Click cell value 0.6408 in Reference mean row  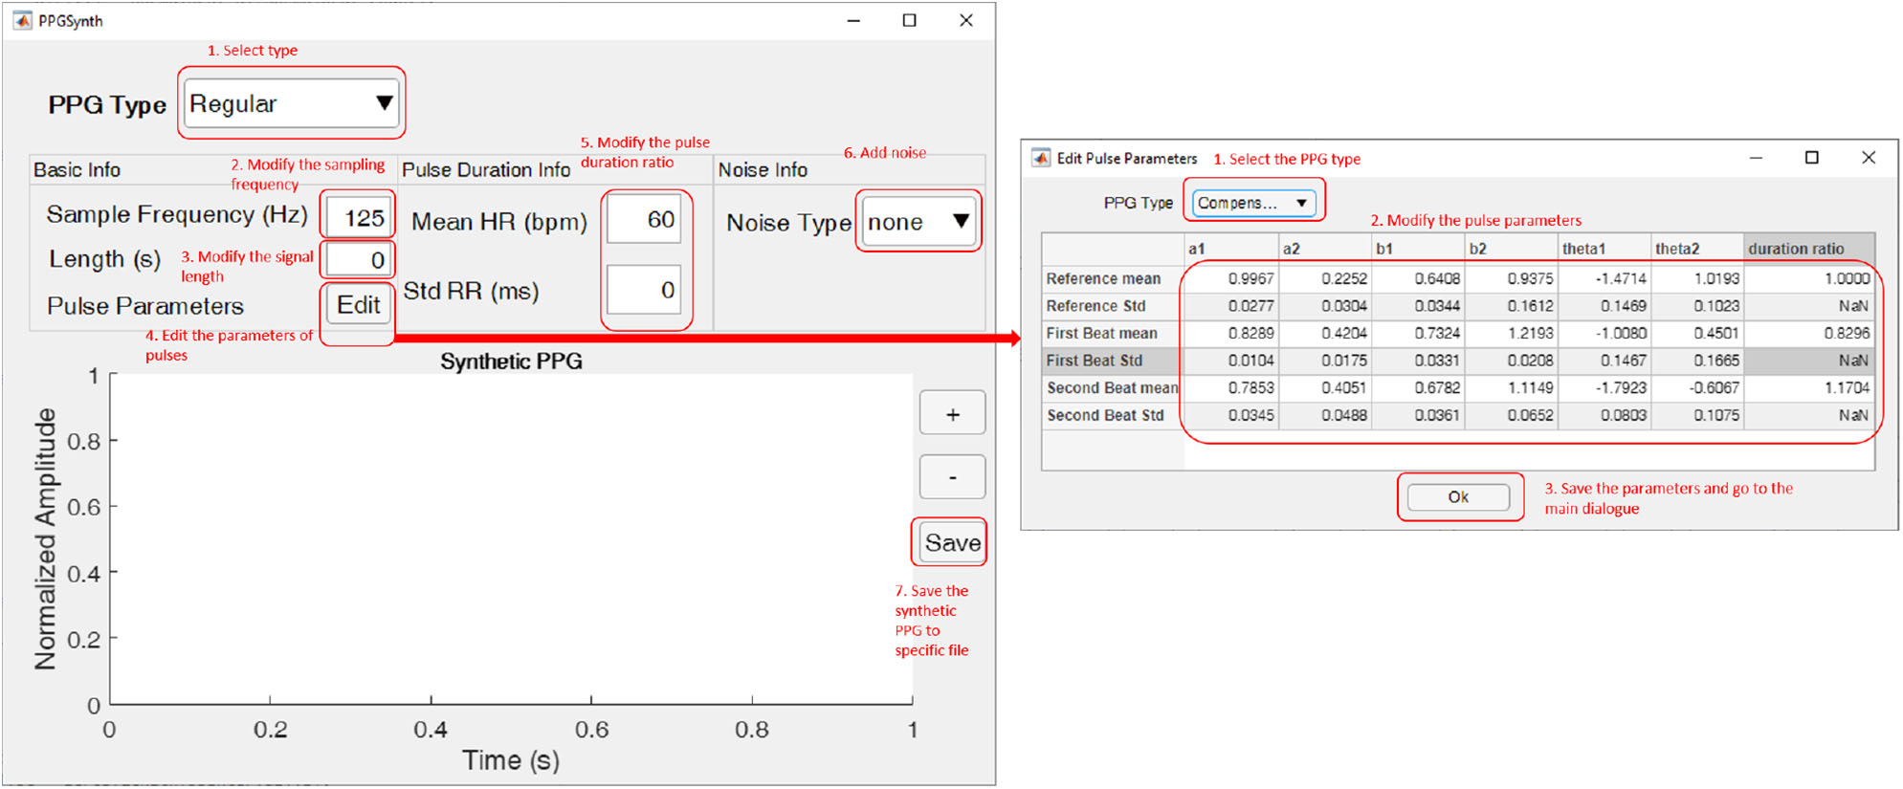coord(1418,278)
